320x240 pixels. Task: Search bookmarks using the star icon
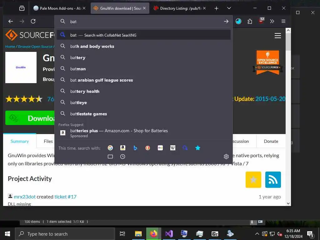(197, 148)
